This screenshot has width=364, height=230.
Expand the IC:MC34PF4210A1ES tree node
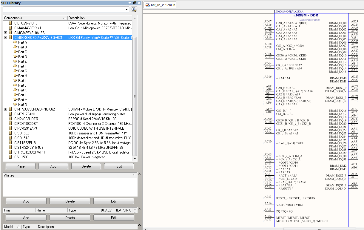click(x=6, y=33)
